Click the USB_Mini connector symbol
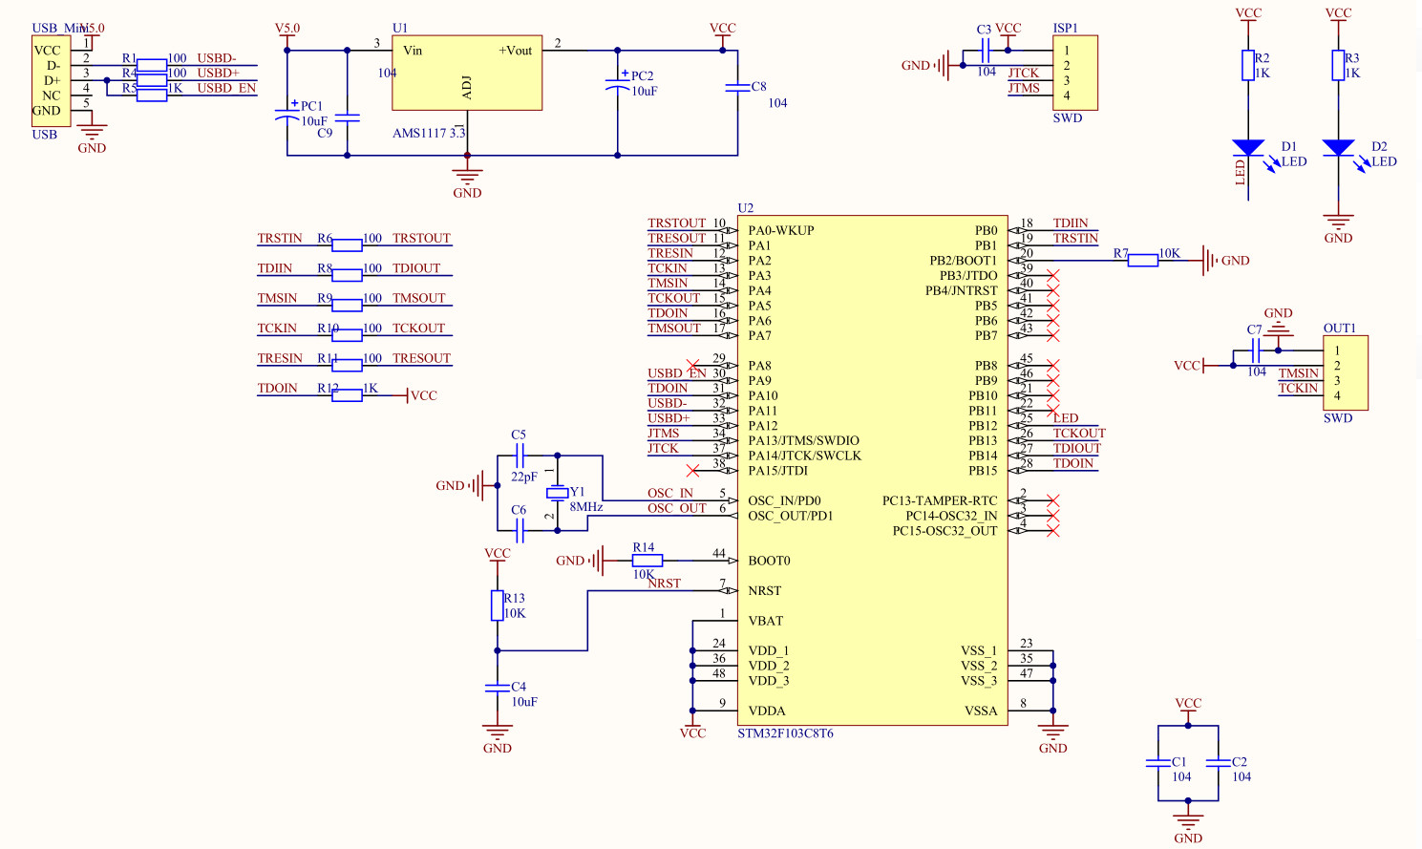 tap(50, 81)
